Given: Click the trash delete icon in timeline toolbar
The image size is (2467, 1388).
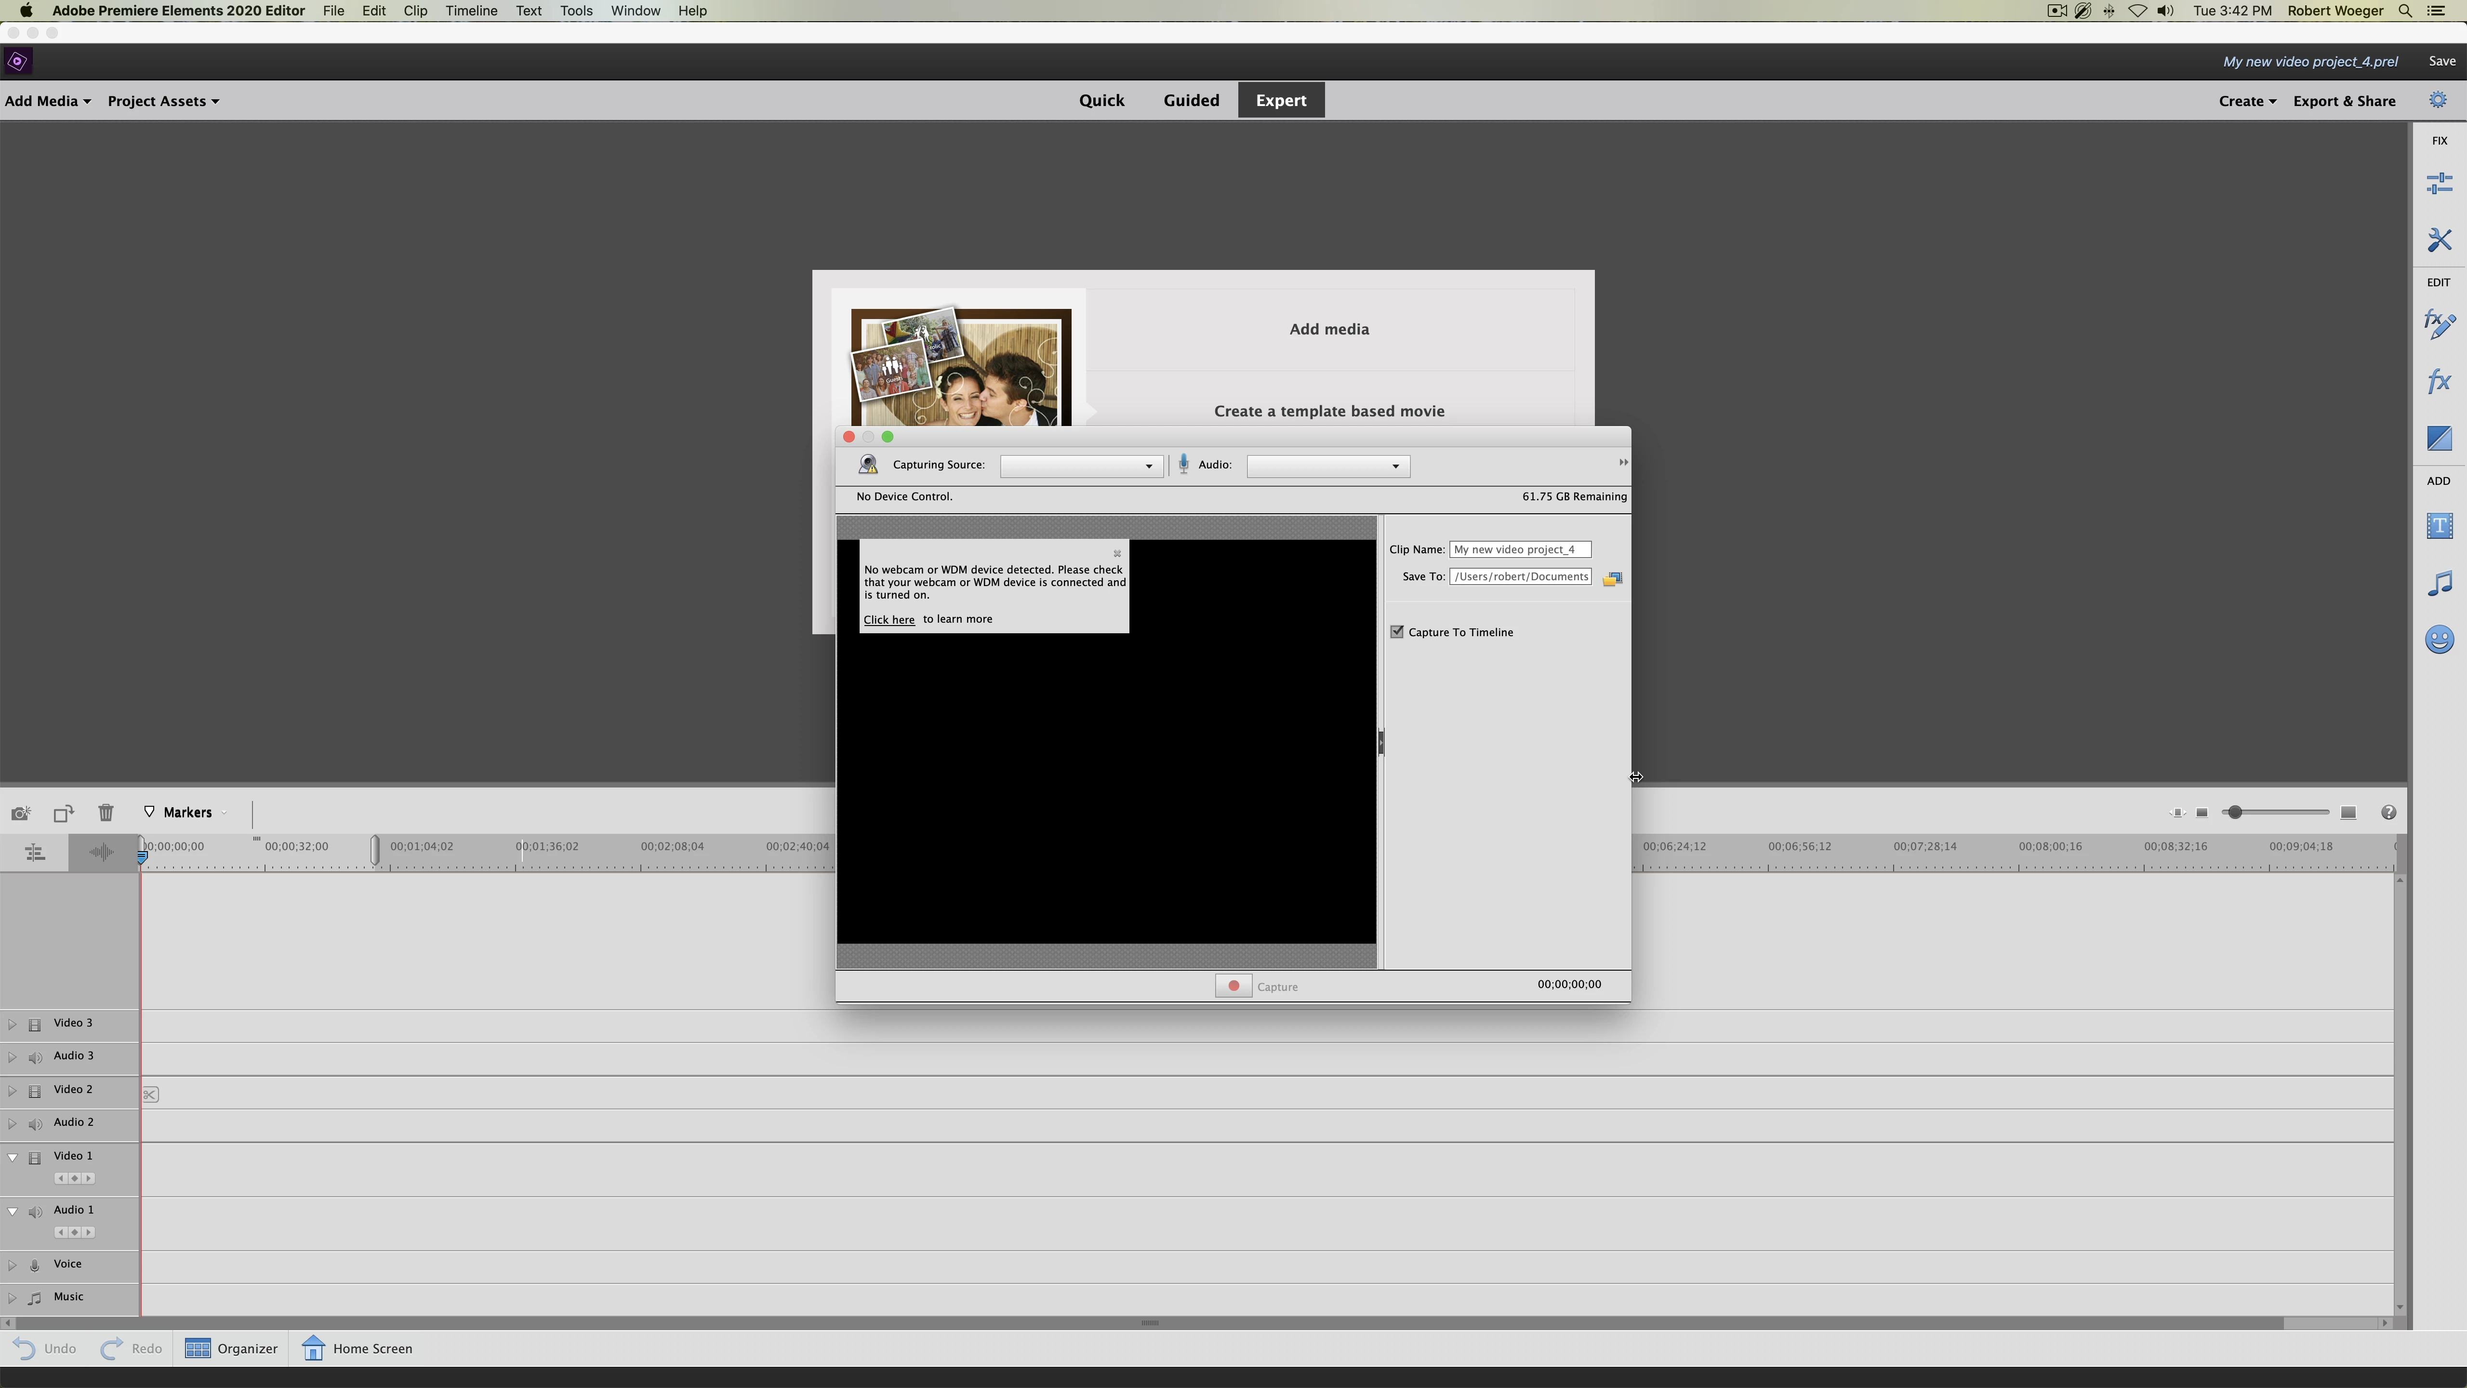Looking at the screenshot, I should tap(106, 812).
